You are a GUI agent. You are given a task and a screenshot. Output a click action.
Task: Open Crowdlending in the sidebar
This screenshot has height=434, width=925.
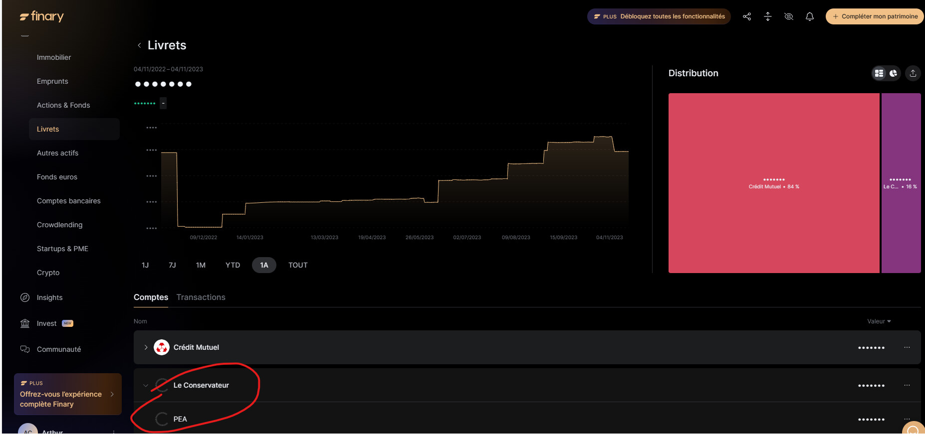click(x=59, y=225)
